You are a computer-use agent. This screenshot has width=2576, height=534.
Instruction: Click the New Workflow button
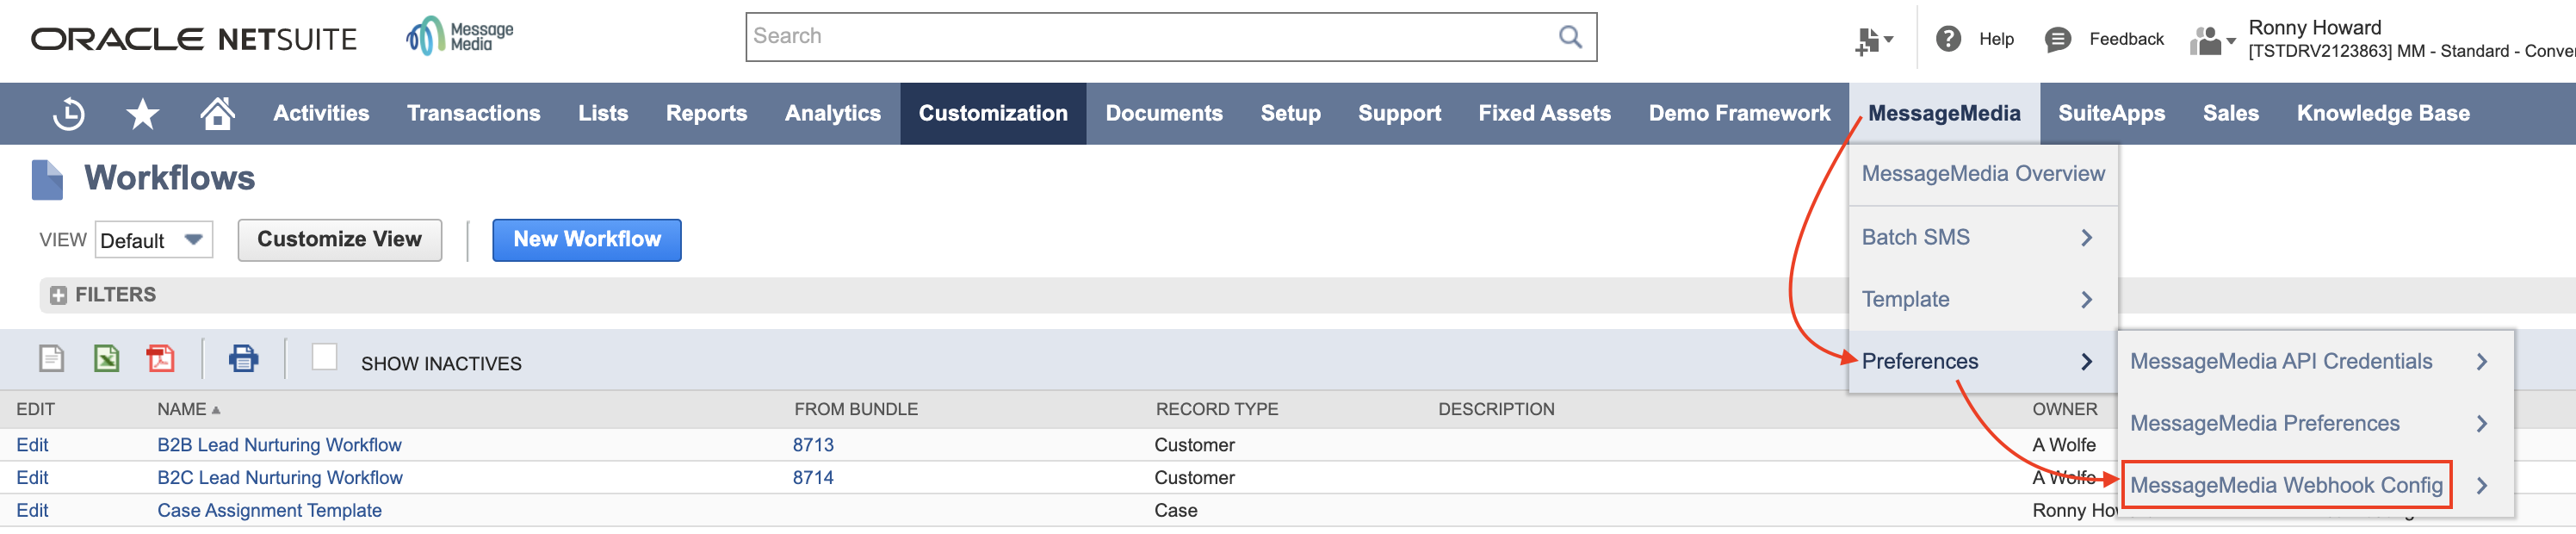pyautogui.click(x=587, y=240)
